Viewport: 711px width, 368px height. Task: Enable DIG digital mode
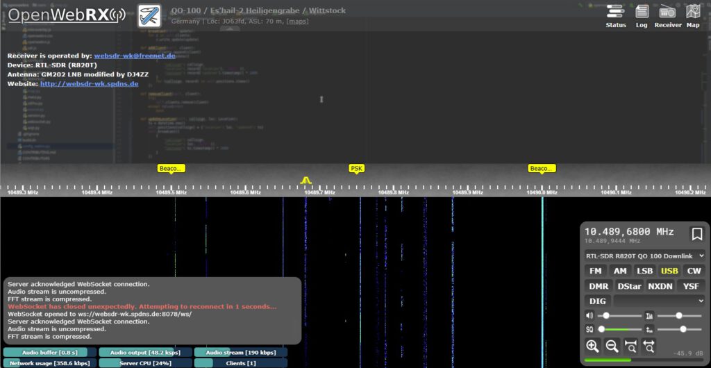pyautogui.click(x=597, y=301)
